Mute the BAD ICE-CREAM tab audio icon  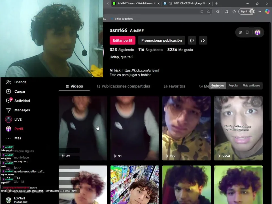(170, 3)
